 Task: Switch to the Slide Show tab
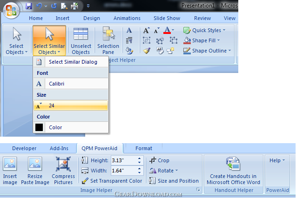point(167,18)
